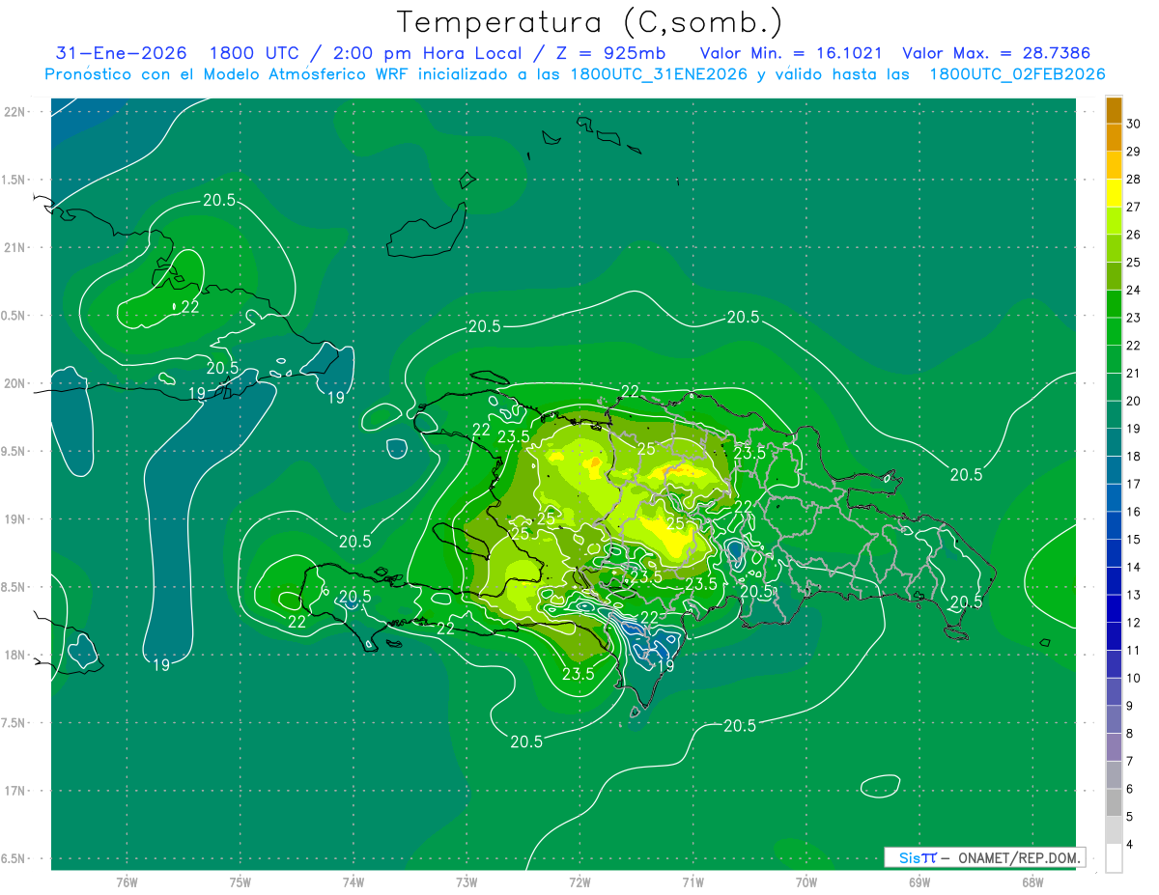The height and width of the screenshot is (895, 1159).
Task: Click the "22N" latitude axis label
Action: tap(15, 112)
